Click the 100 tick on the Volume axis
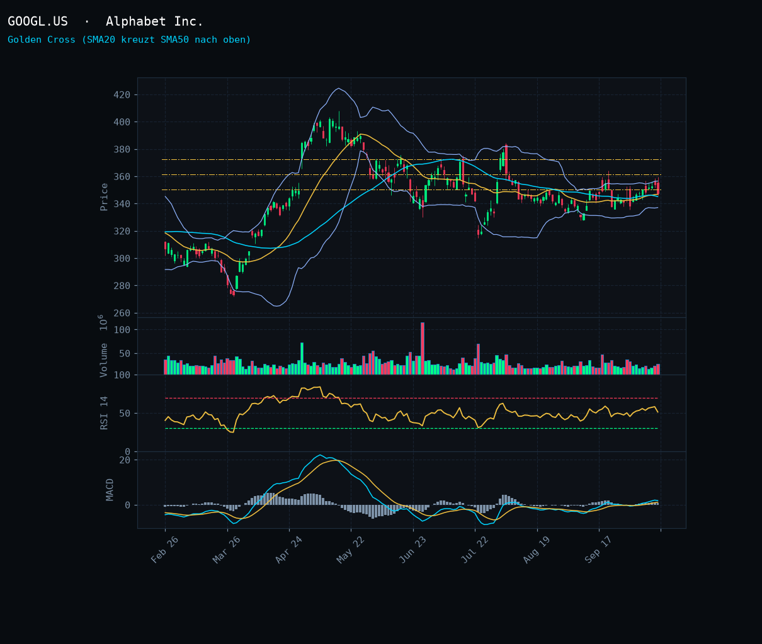This screenshot has height=644, width=762. (x=122, y=330)
